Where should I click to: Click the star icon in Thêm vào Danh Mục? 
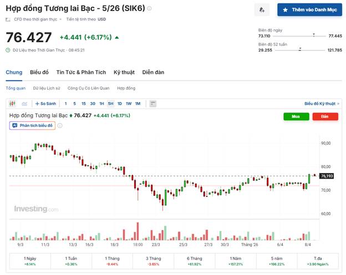click(285, 10)
